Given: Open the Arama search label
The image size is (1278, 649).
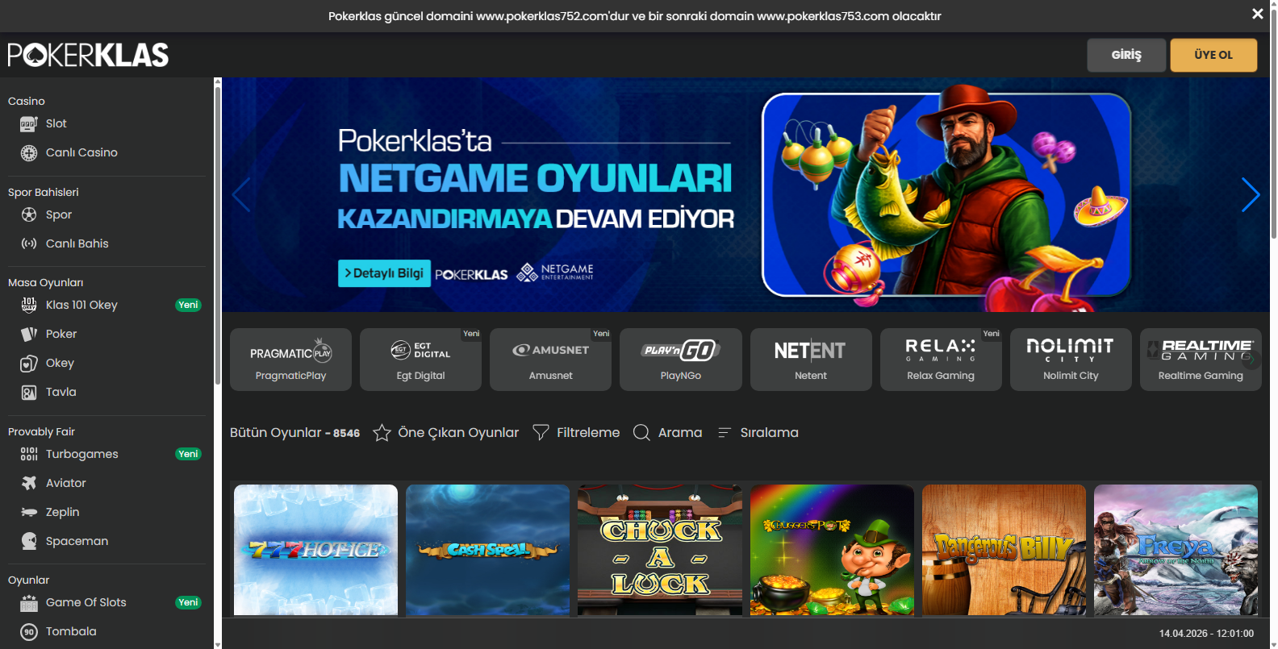Looking at the screenshot, I should click(680, 433).
